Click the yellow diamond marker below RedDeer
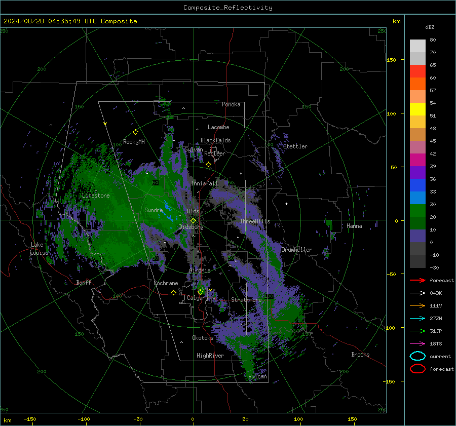The image size is (456, 426). coord(208,165)
